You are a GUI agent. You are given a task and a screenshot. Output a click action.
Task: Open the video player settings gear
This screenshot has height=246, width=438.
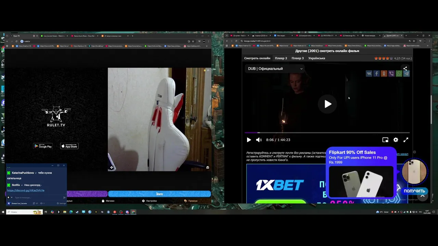tap(396, 140)
